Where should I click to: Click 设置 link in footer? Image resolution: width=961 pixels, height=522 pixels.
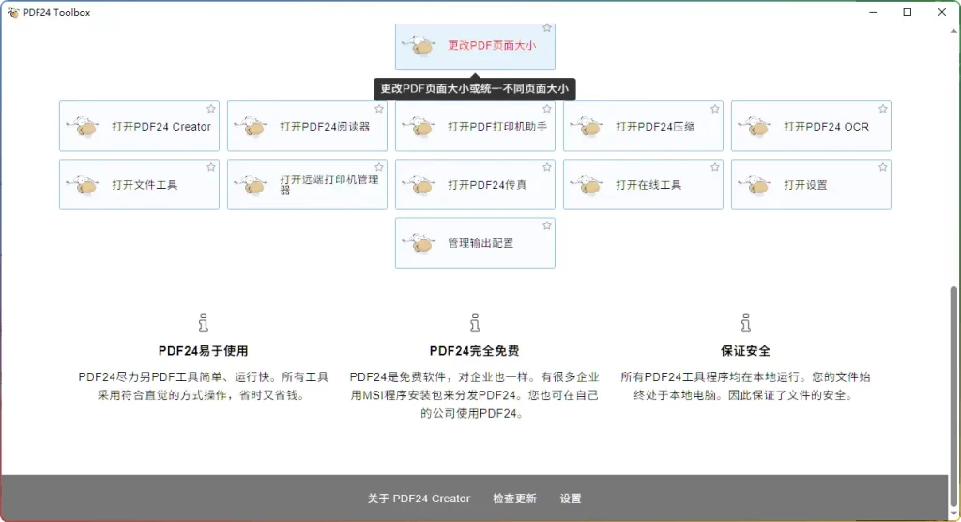pyautogui.click(x=571, y=499)
